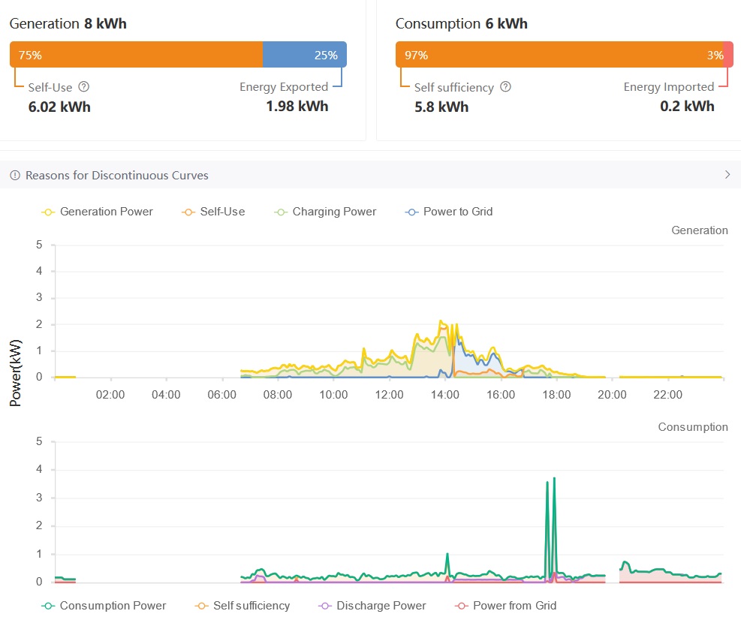Click the Energy Exported label
The image size is (741, 623).
tap(284, 87)
